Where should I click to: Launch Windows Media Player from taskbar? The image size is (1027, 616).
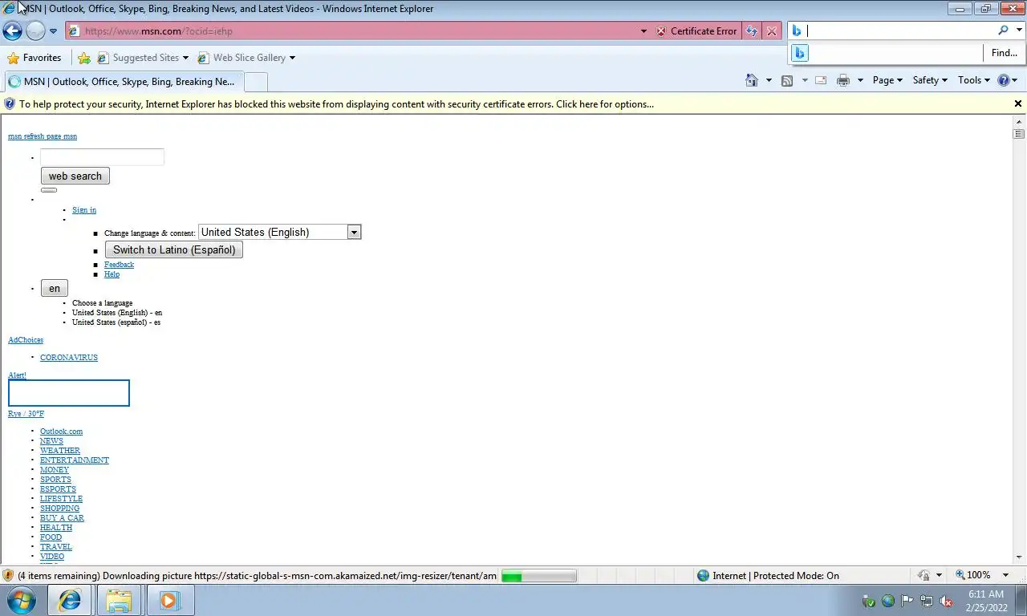coord(169,601)
